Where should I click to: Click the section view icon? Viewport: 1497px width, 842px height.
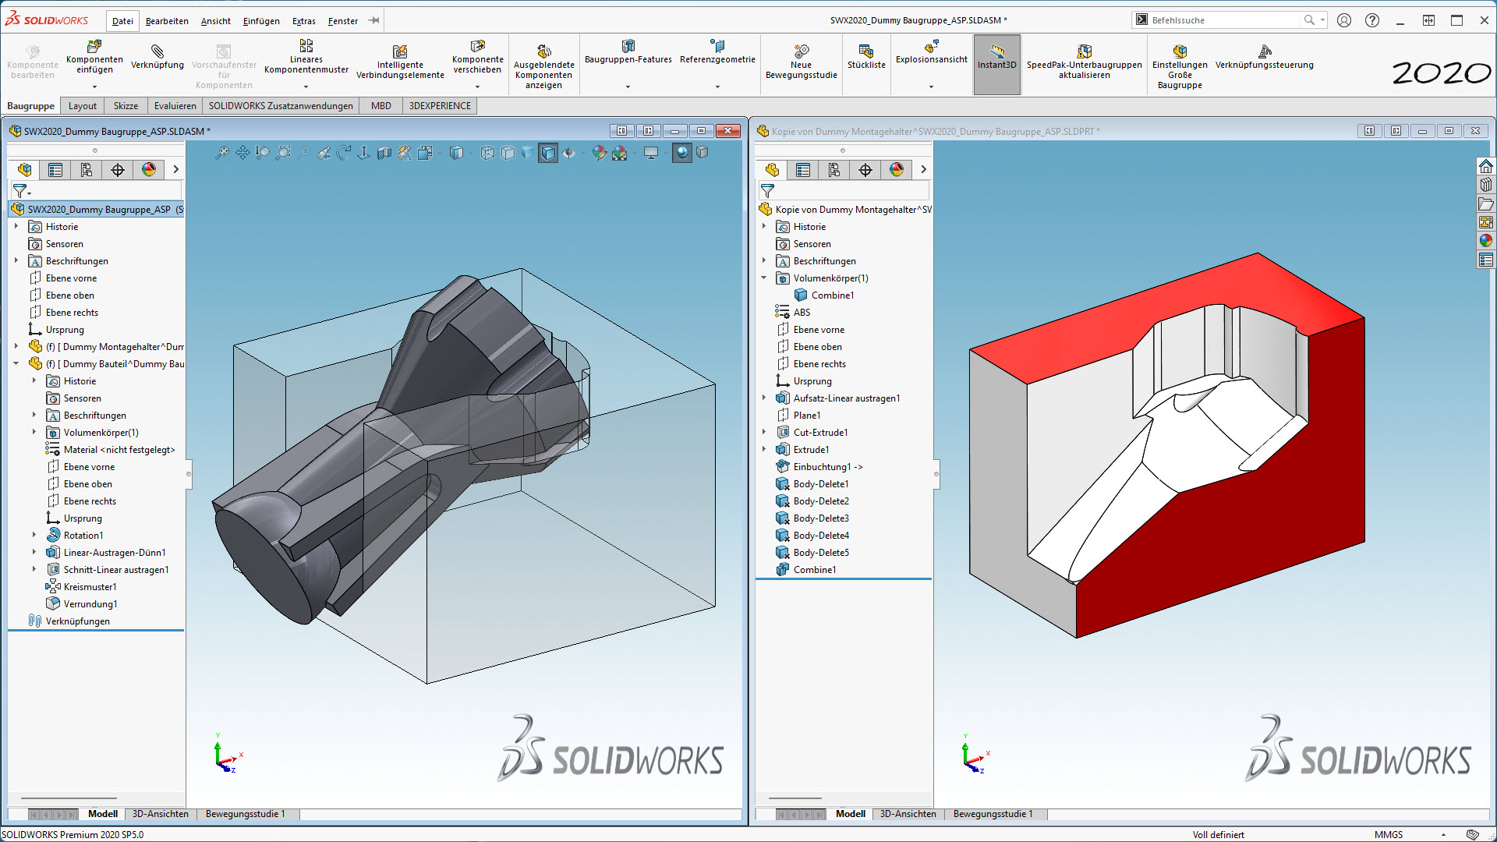pos(384,153)
